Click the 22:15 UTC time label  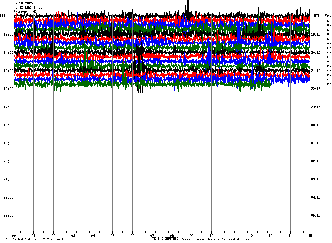point(316,89)
